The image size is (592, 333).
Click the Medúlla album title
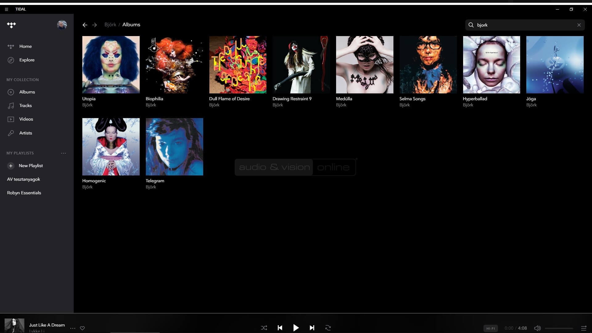tap(344, 99)
